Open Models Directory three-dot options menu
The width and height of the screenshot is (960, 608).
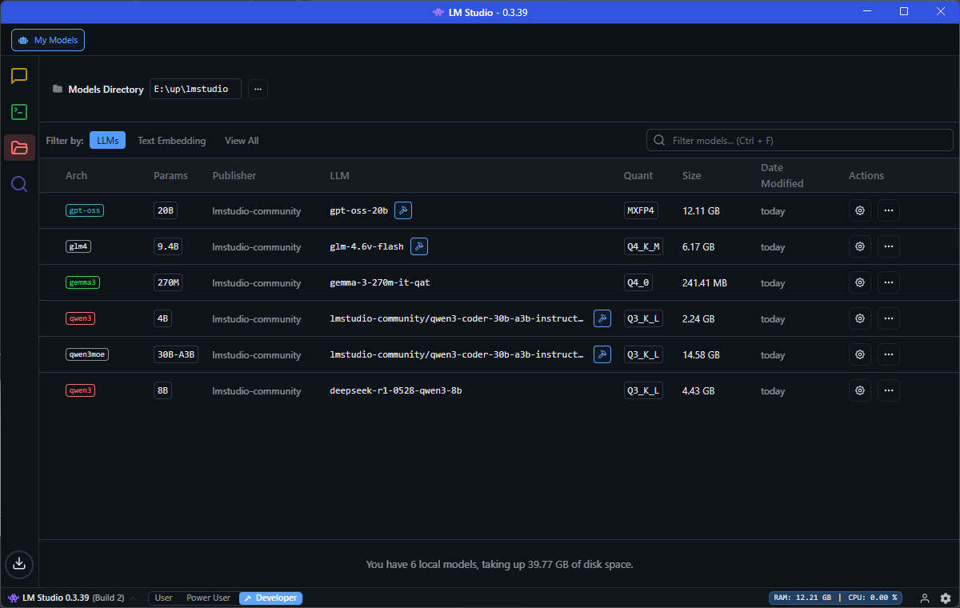coord(258,89)
